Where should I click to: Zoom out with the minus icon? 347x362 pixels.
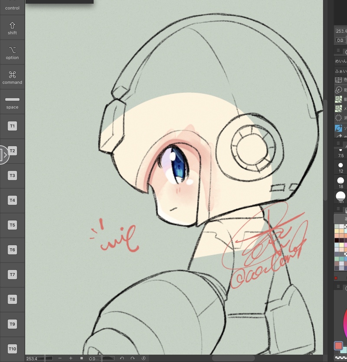pyautogui.click(x=60, y=358)
